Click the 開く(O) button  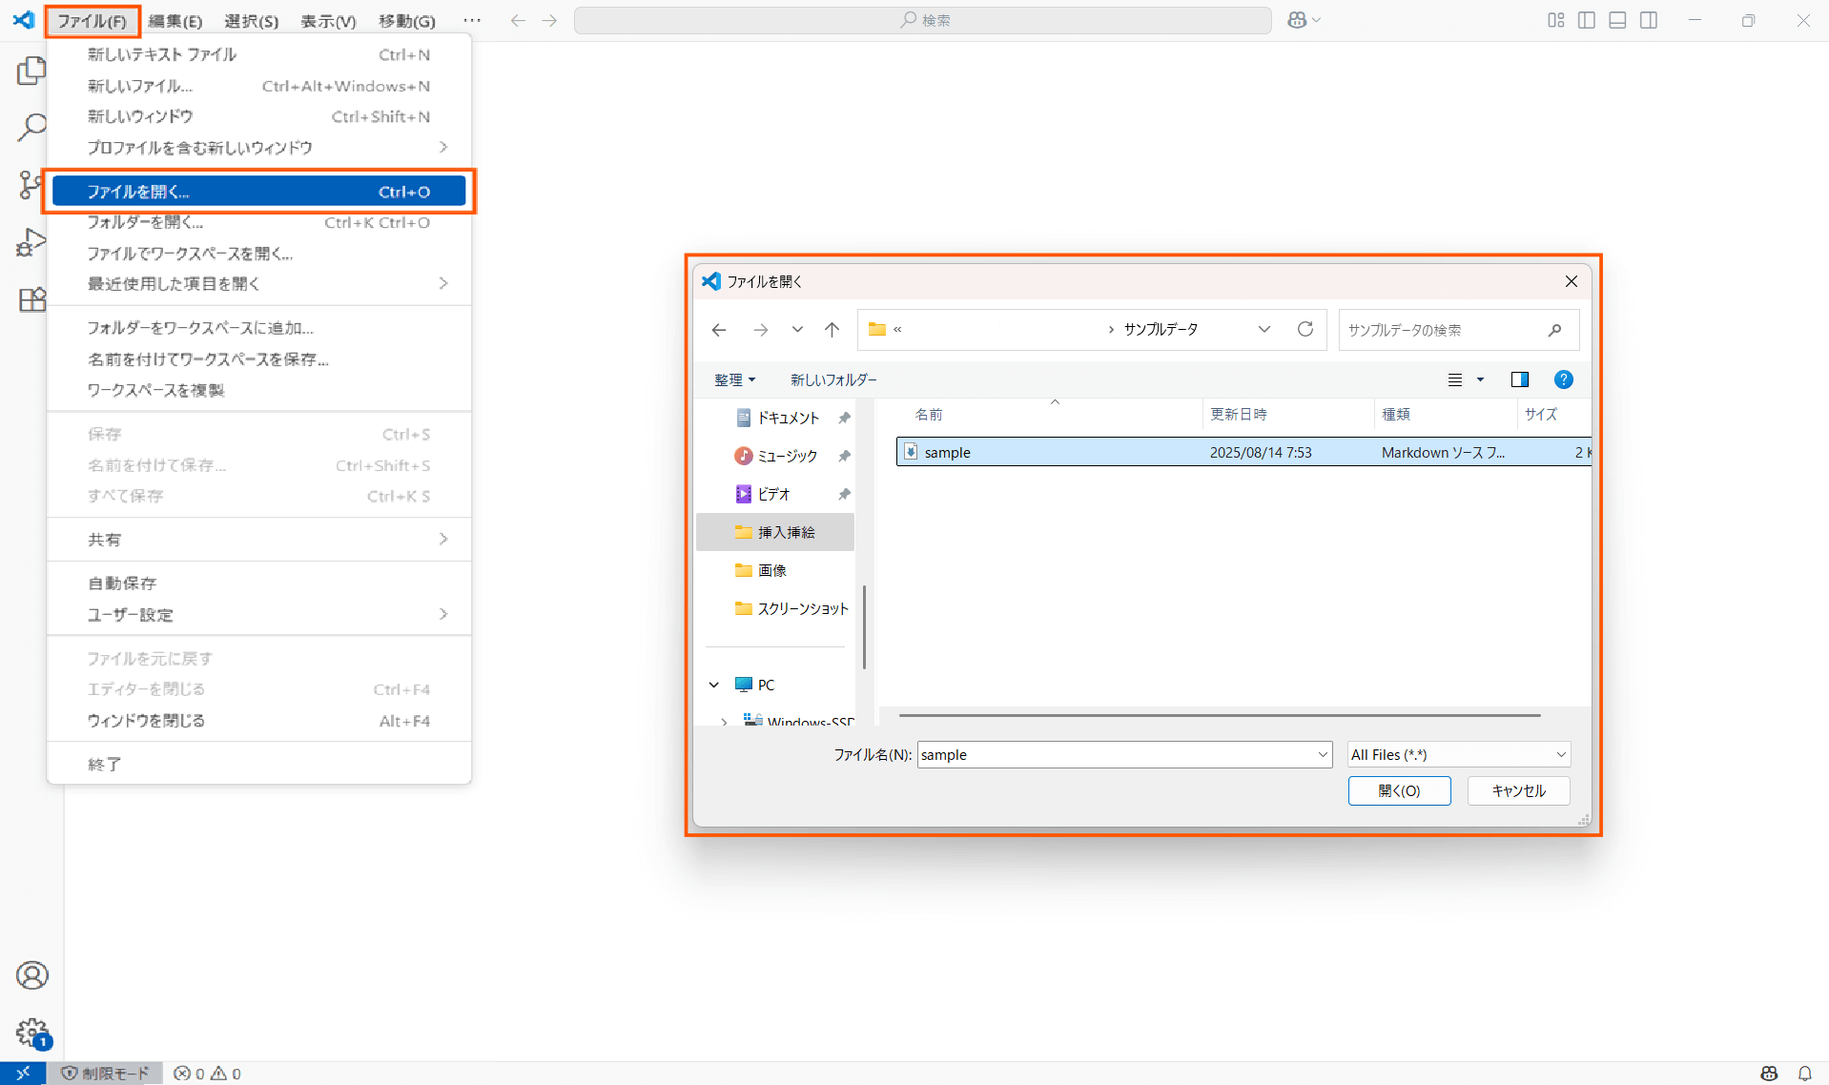(x=1398, y=790)
